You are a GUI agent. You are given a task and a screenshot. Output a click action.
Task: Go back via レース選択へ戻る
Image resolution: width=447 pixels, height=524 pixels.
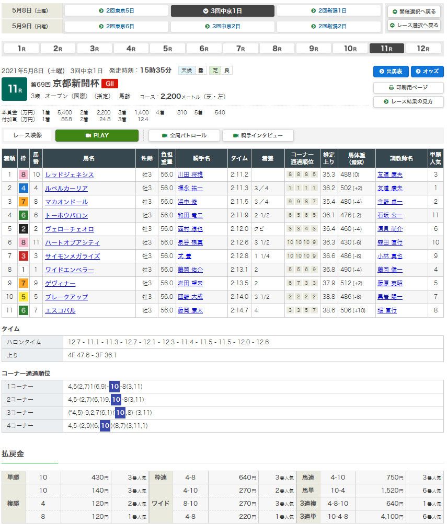pyautogui.click(x=414, y=25)
